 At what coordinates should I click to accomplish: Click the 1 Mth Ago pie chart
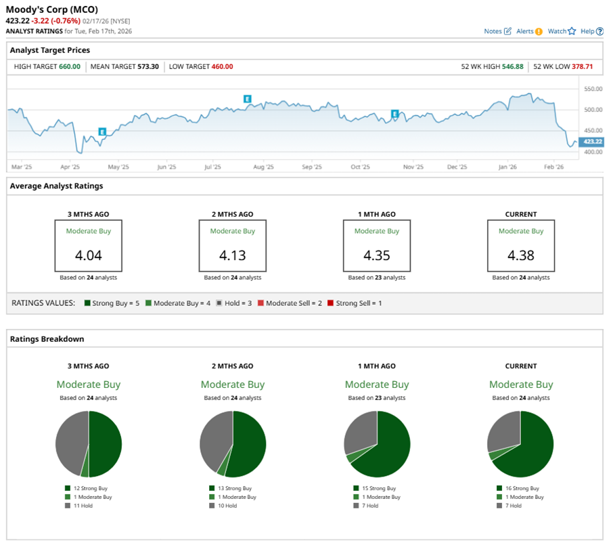(x=377, y=444)
